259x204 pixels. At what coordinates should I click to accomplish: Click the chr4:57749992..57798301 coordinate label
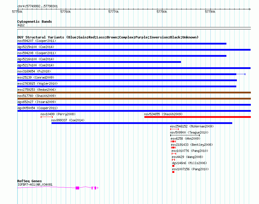coord(38,6)
